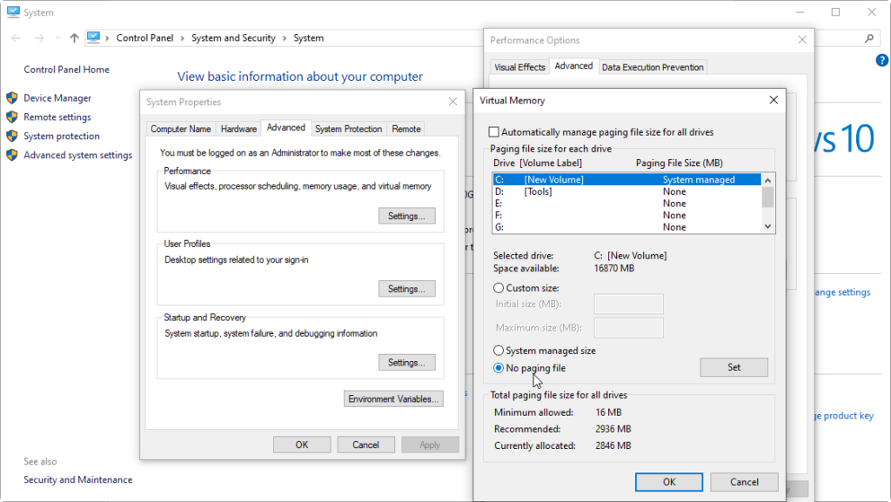Open the Environment Variables dialog
Viewport: 891px width, 502px height.
pos(394,398)
